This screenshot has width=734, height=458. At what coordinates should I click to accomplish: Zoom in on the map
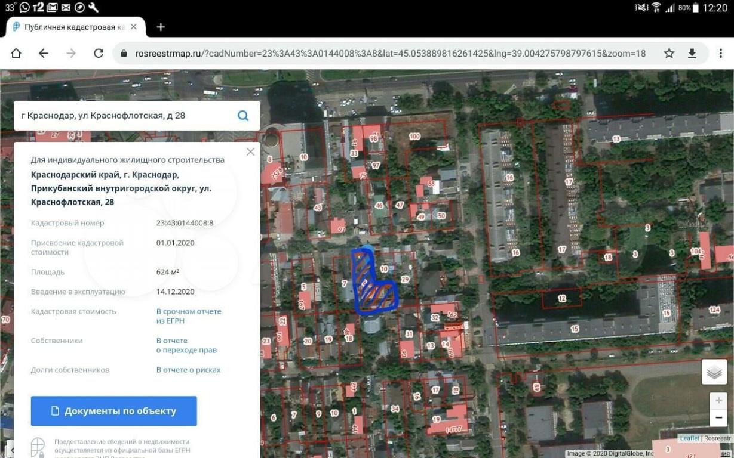tap(718, 400)
